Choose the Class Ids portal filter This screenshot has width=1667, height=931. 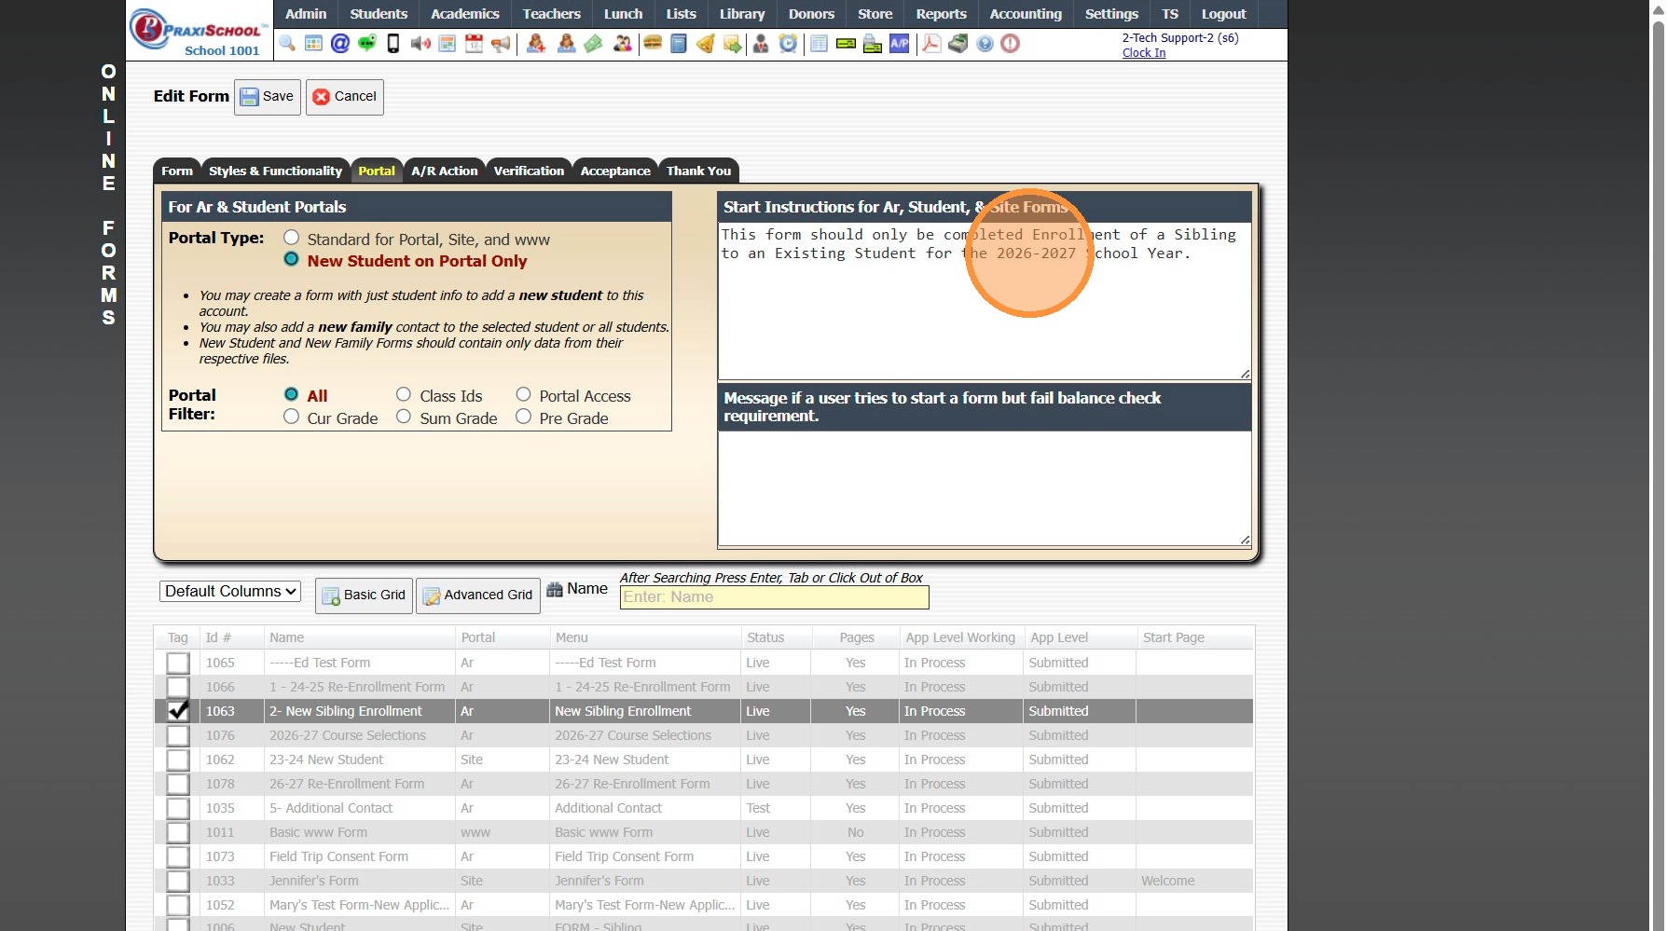404,394
